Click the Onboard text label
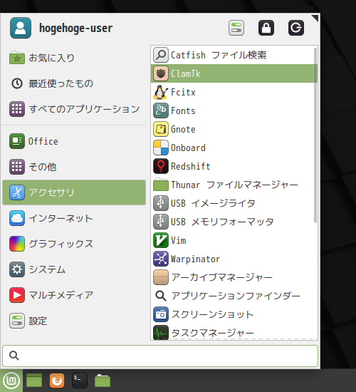Viewport: 356px width, 392px height. point(188,148)
